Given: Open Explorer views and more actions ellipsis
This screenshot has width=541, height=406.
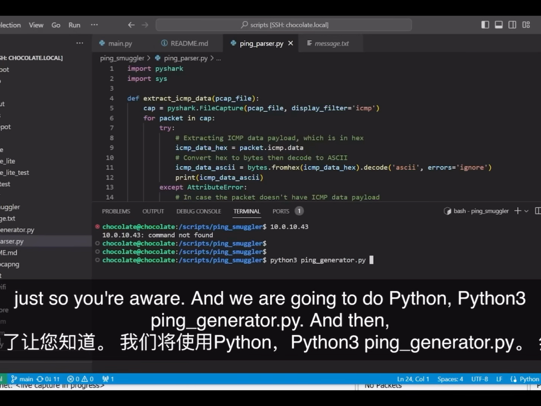Looking at the screenshot, I should (x=80, y=43).
